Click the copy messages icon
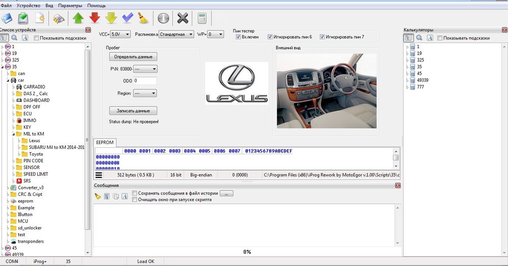 (x=116, y=196)
